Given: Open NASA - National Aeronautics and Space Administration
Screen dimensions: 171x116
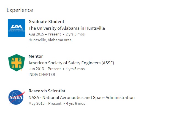Looking at the screenshot, I should [x=82, y=98].
